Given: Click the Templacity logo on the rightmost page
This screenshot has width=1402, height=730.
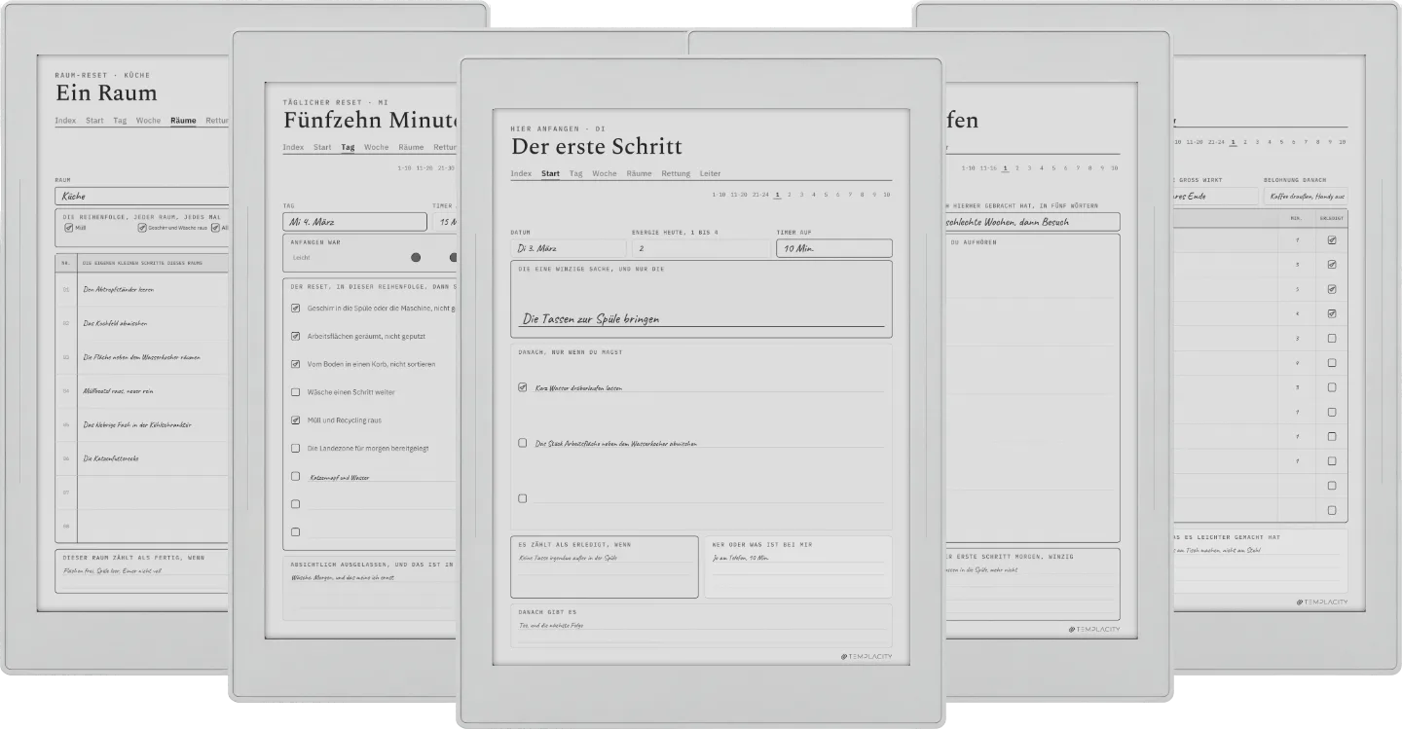Looking at the screenshot, I should pyautogui.click(x=1322, y=602).
